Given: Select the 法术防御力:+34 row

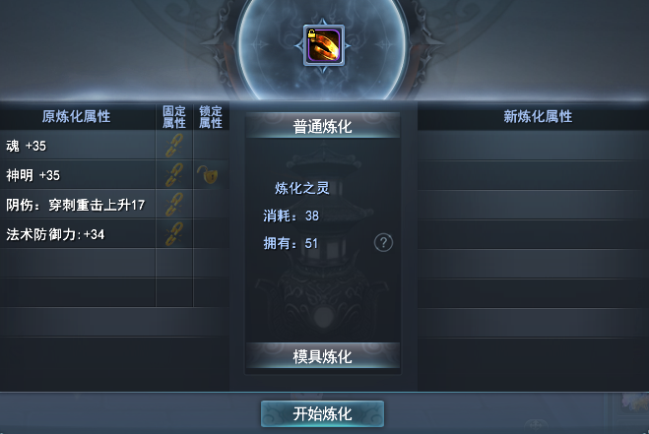Looking at the screenshot, I should point(78,234).
